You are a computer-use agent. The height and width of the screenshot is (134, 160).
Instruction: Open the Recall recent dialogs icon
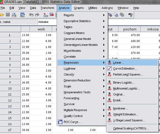22,15
